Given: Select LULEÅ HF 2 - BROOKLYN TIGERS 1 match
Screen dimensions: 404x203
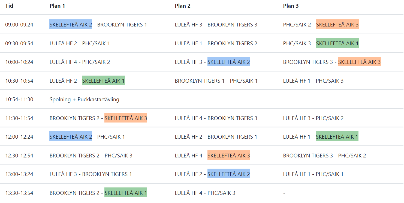Looking at the screenshot, I should (x=216, y=137).
